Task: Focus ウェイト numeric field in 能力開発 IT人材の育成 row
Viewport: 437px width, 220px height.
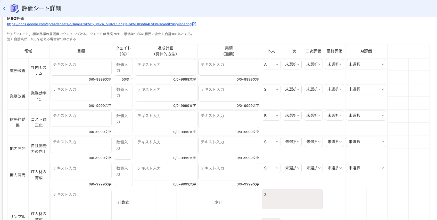Action: (x=123, y=174)
